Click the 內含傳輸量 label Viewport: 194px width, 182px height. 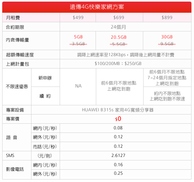click(17, 40)
